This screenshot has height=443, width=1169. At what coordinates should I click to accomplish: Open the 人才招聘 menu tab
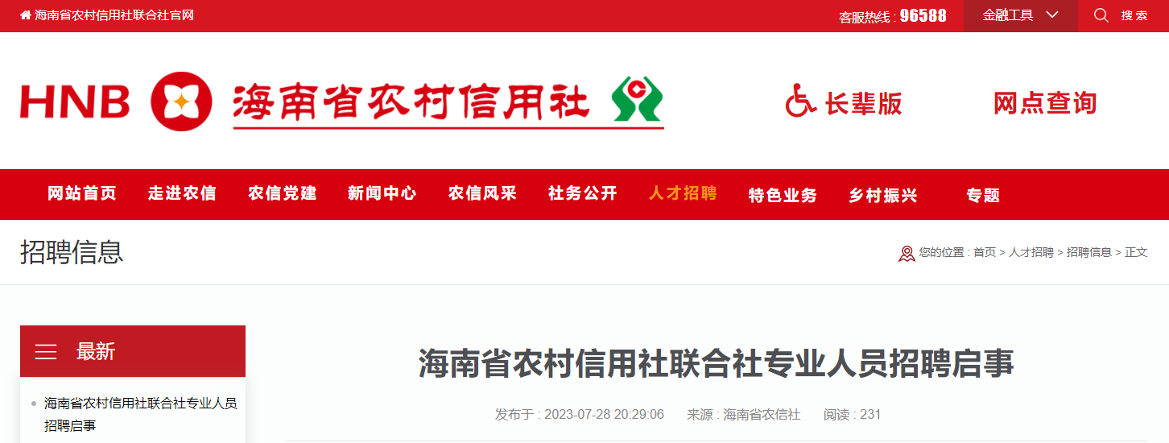pos(683,193)
